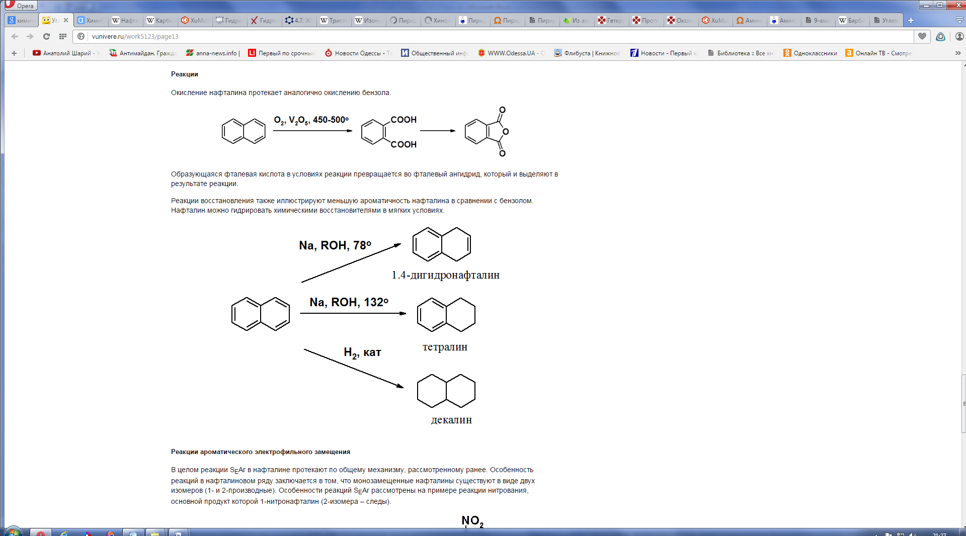
Task: Show more bookmarks via double chevron
Action: pos(958,53)
